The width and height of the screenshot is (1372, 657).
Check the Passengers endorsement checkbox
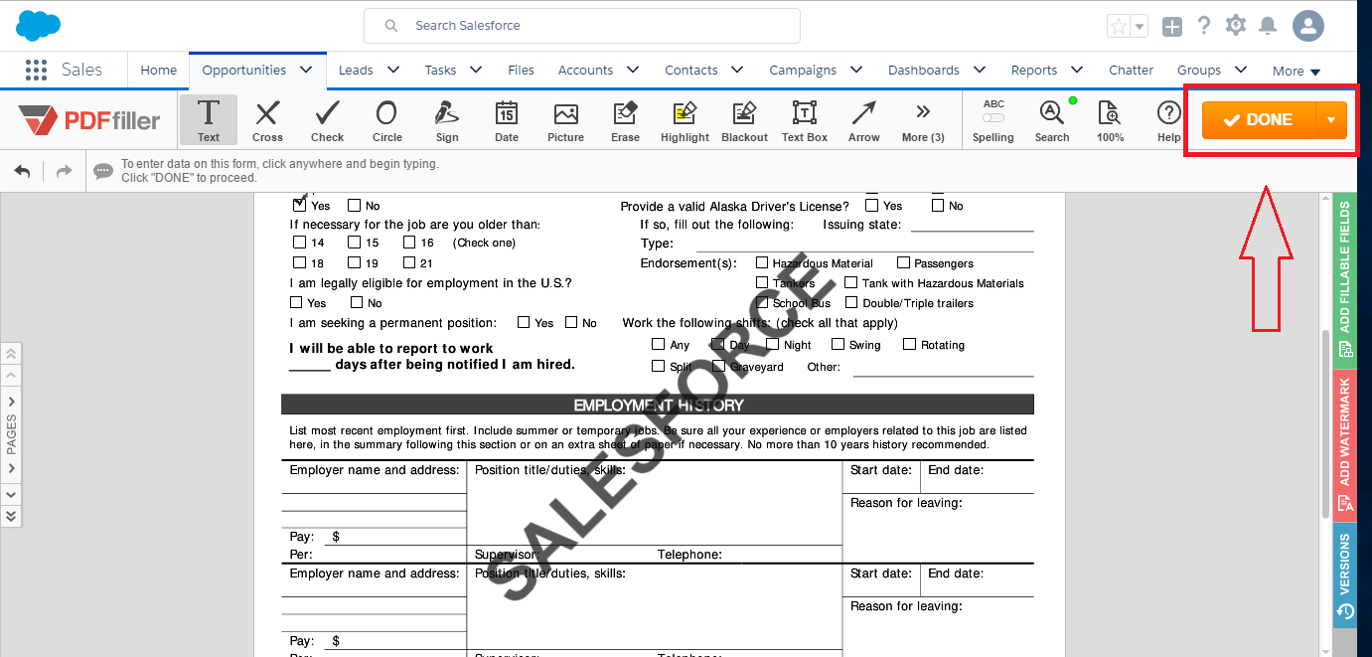[x=903, y=262]
